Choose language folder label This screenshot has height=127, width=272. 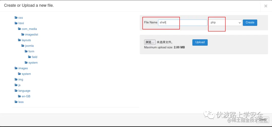24,91
